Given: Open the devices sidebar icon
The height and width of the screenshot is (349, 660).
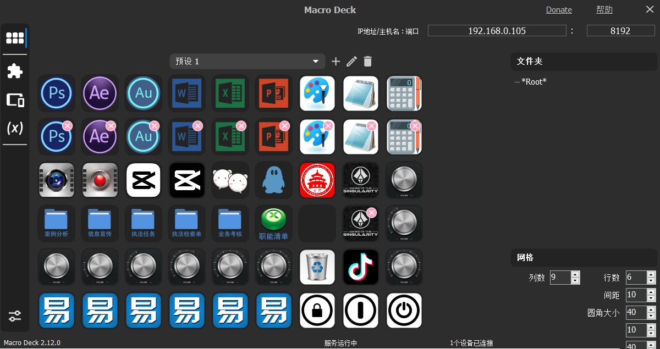Looking at the screenshot, I should pyautogui.click(x=15, y=100).
